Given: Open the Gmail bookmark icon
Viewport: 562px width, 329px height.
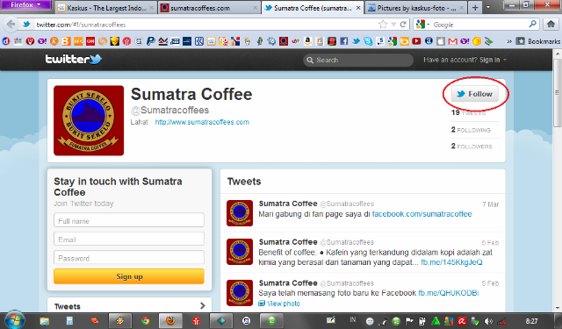Looking at the screenshot, I should click(453, 41).
